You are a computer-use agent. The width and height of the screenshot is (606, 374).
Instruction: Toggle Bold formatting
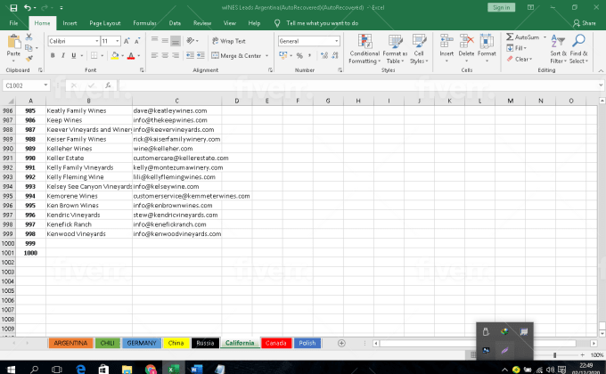point(53,55)
